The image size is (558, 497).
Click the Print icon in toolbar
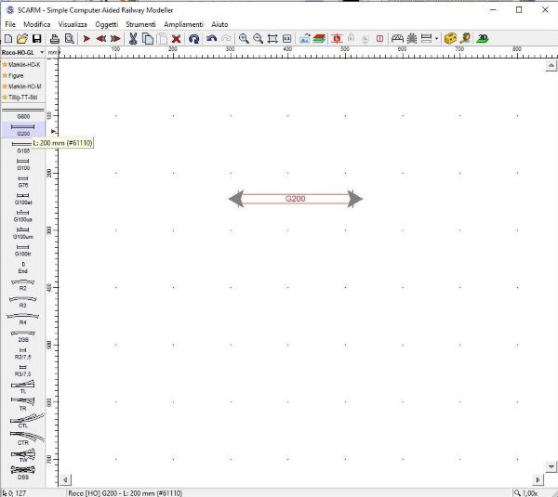click(55, 39)
